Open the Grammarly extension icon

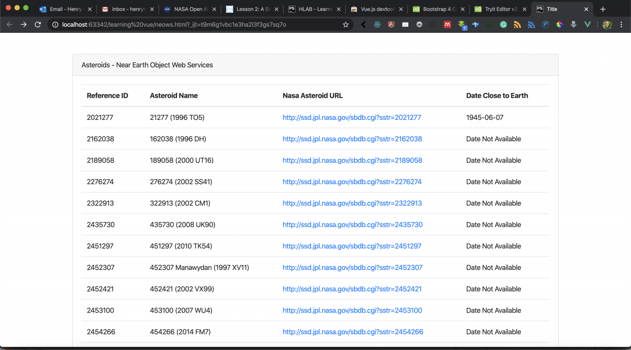(x=503, y=25)
